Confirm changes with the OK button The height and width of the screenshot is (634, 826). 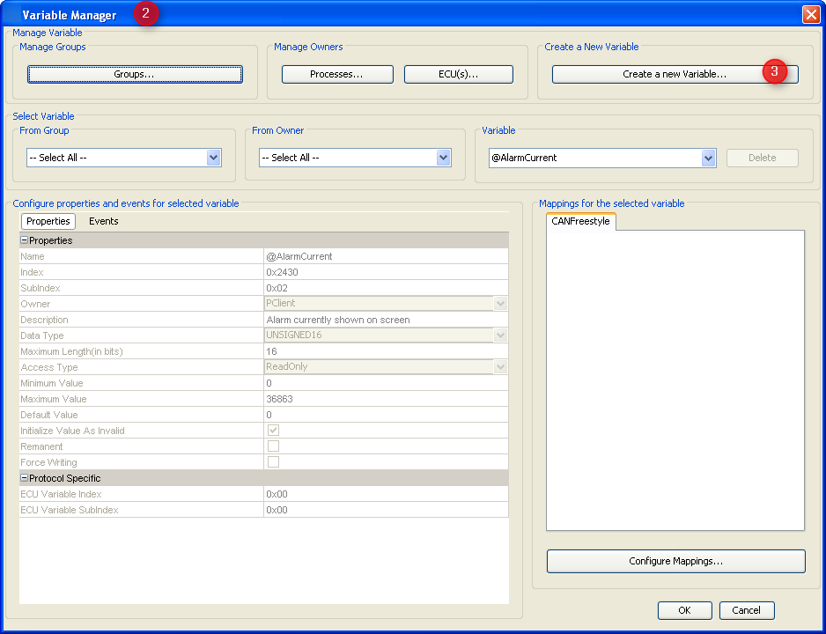coord(684,609)
